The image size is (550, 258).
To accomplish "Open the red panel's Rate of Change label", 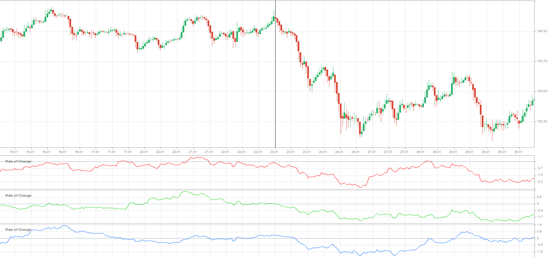I will tap(18, 161).
